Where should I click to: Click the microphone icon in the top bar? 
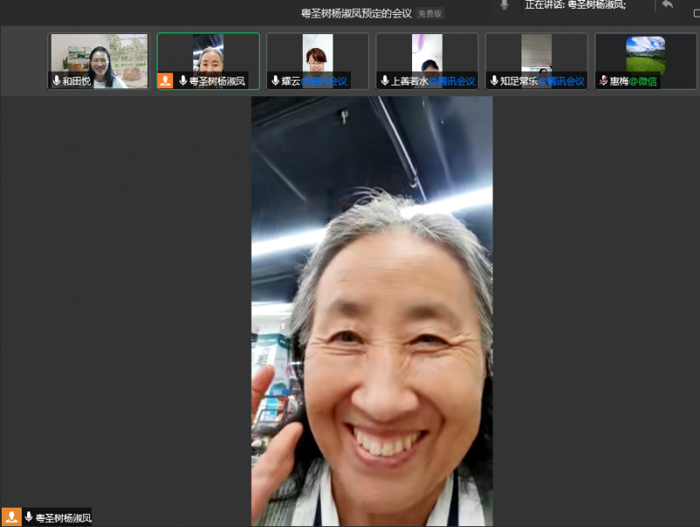(x=504, y=5)
